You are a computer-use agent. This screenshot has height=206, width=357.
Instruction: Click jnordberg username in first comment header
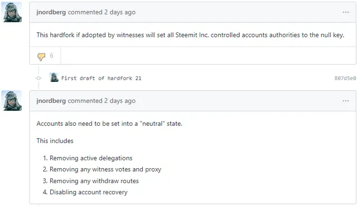tap(51, 12)
